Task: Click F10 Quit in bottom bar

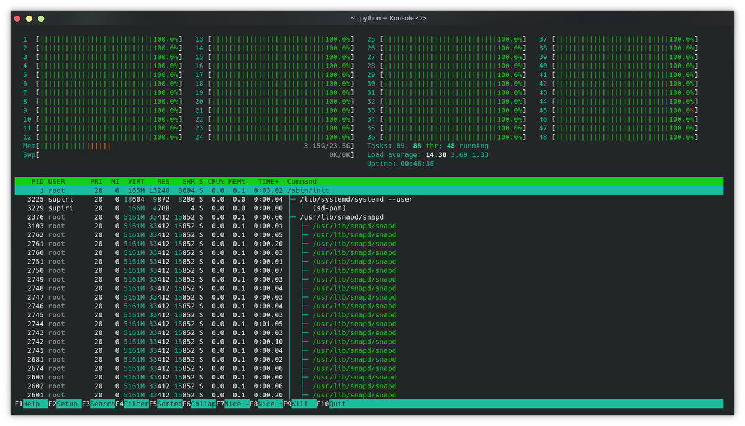Action: point(332,404)
